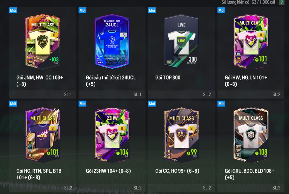Click the Mới badge on 24UCL pack
Screen dimensions: 289x194
(82, 10)
